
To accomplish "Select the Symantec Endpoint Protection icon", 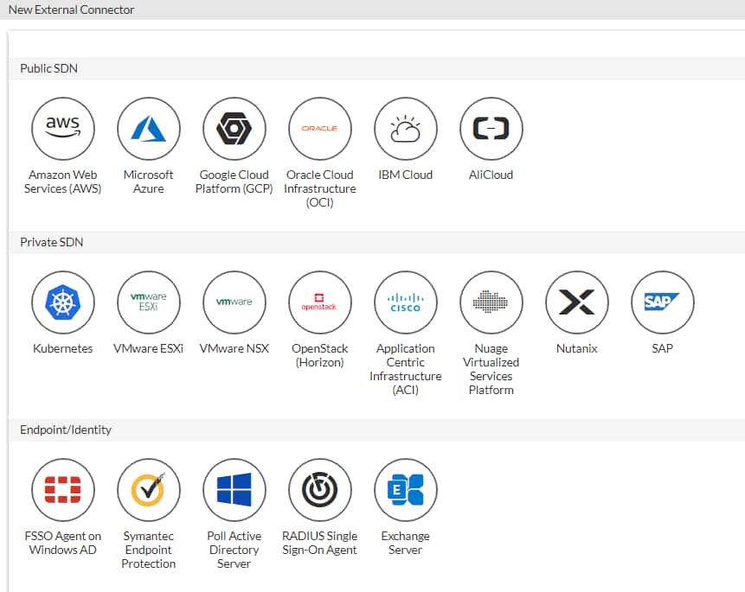I will point(148,490).
